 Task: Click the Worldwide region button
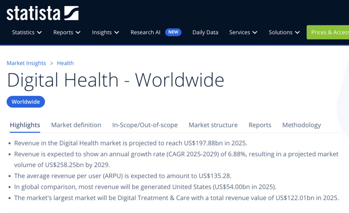(26, 102)
